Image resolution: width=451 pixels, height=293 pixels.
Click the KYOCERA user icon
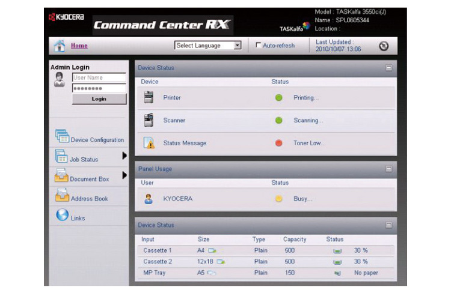149,199
